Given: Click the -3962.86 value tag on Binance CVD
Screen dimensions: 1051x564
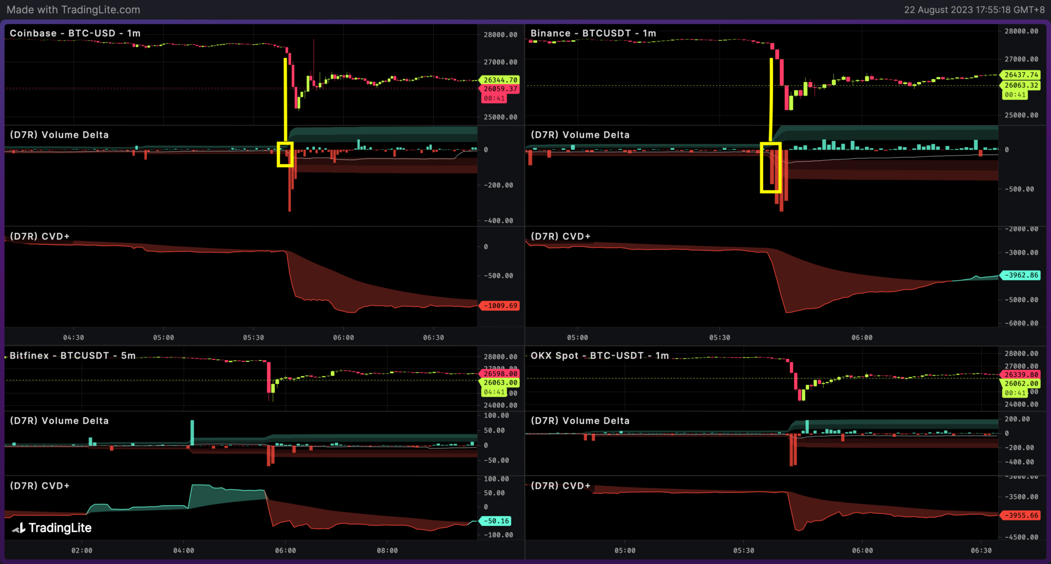Looking at the screenshot, I should click(x=1020, y=276).
